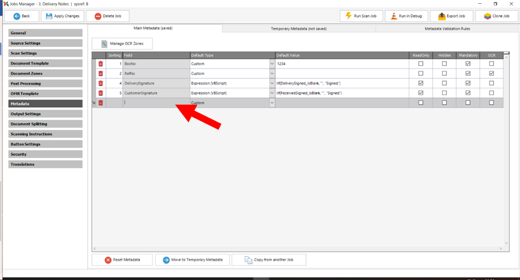Open Default Type dropdown for DeliverySignature
Image resolution: width=520 pixels, height=280 pixels.
[x=272, y=83]
